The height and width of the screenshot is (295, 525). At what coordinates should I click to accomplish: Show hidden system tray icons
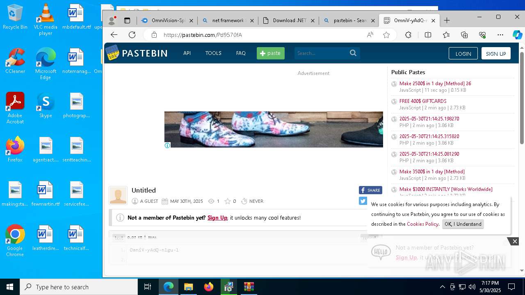442,287
